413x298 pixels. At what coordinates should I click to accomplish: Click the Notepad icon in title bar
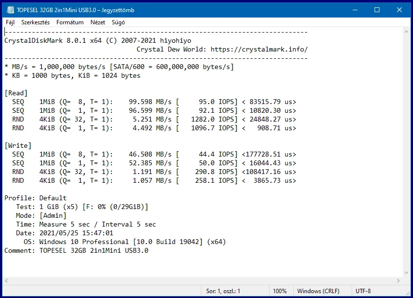10,10
